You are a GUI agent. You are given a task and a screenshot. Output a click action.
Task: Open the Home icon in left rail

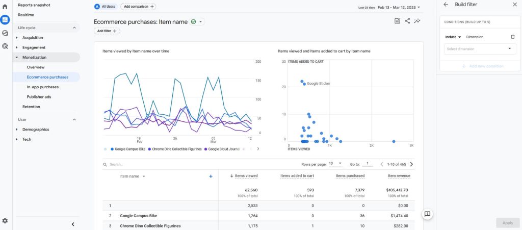coord(5,7)
